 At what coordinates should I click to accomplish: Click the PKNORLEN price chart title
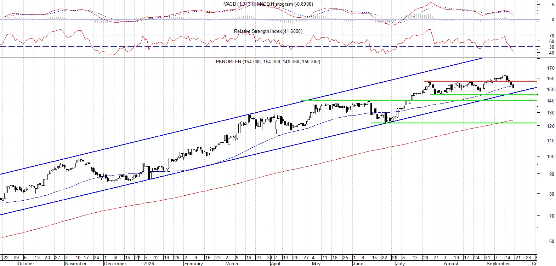click(268, 61)
